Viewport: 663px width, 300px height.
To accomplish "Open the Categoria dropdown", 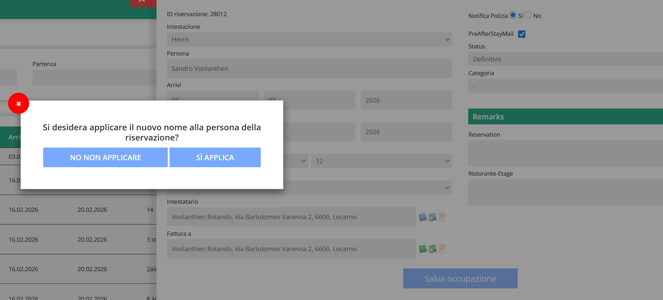I will pyautogui.click(x=565, y=86).
